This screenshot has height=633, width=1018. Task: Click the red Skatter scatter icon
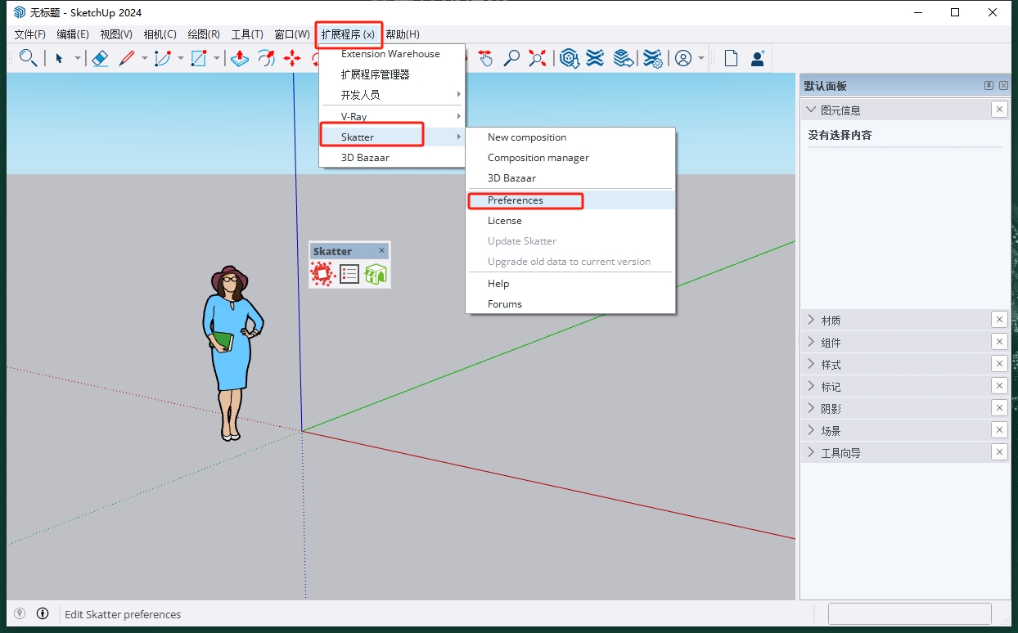click(323, 274)
